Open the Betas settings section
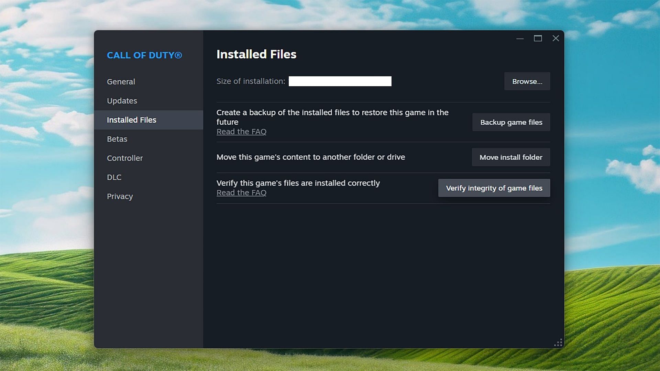The width and height of the screenshot is (660, 371). pos(117,139)
